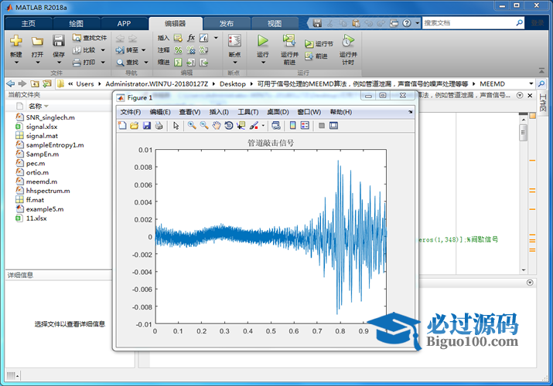The image size is (553, 386).
Task: Select the Pan hand tool in Figure 1
Action: tap(217, 125)
